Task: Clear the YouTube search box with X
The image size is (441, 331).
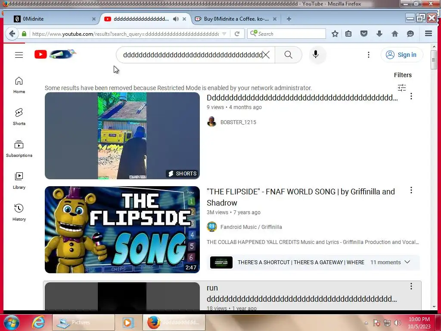Action: (266, 55)
